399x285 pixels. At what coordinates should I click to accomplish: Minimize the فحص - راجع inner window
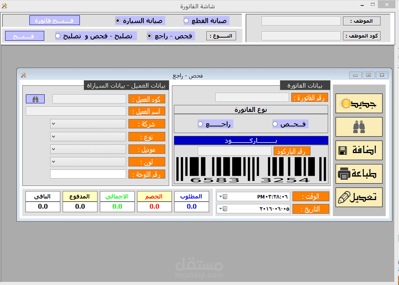(356, 75)
